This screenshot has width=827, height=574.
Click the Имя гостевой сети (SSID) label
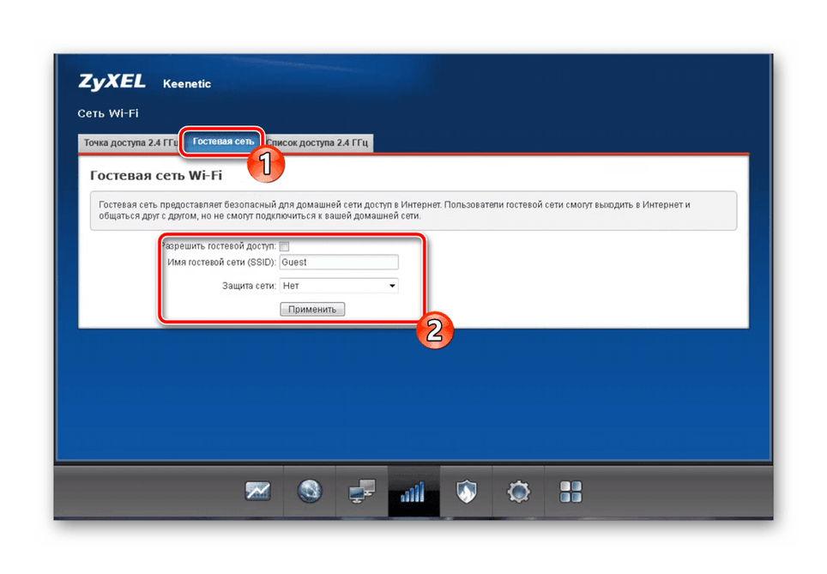(x=221, y=263)
